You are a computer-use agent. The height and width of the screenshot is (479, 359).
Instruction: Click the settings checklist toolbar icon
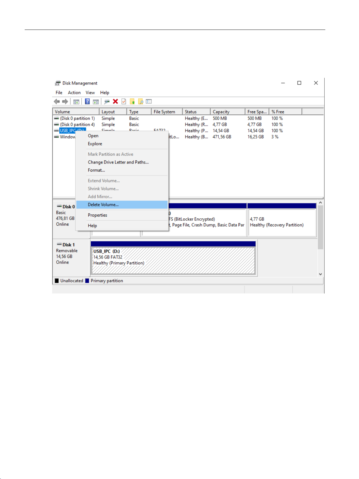coord(149,101)
